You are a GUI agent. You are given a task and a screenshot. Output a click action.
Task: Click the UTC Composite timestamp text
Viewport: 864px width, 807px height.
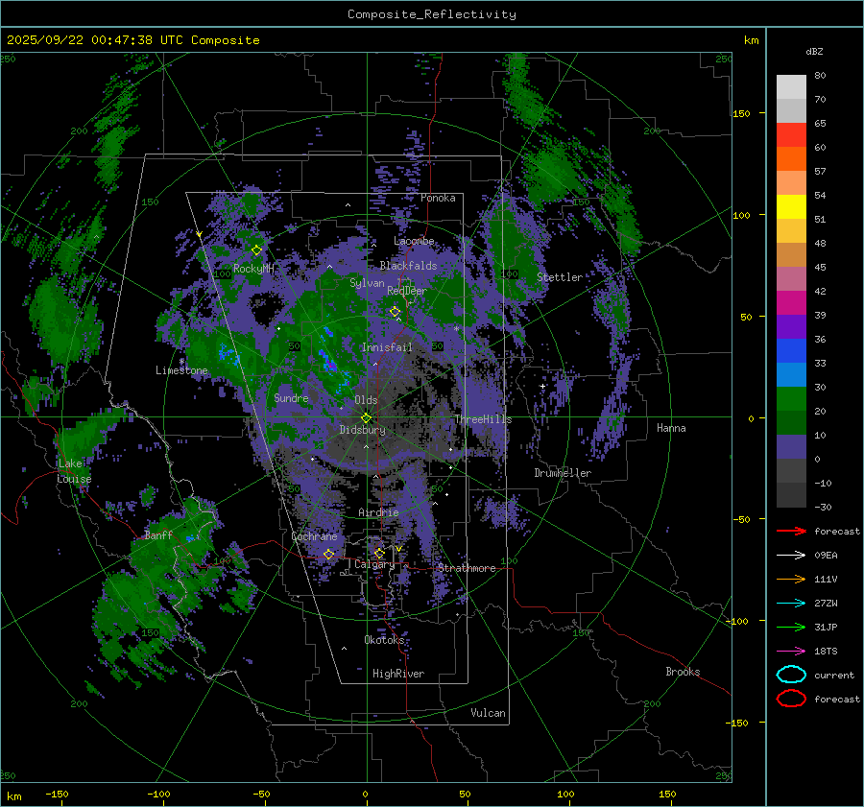click(133, 40)
